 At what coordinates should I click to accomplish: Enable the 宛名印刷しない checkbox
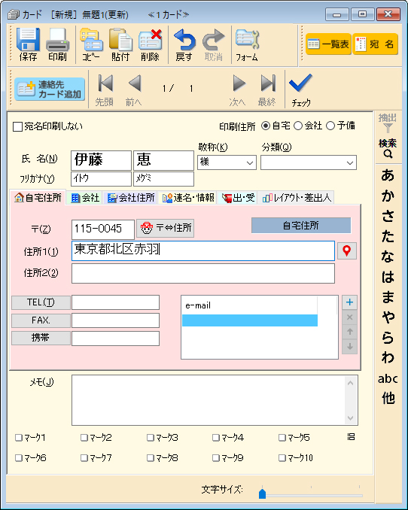17,126
